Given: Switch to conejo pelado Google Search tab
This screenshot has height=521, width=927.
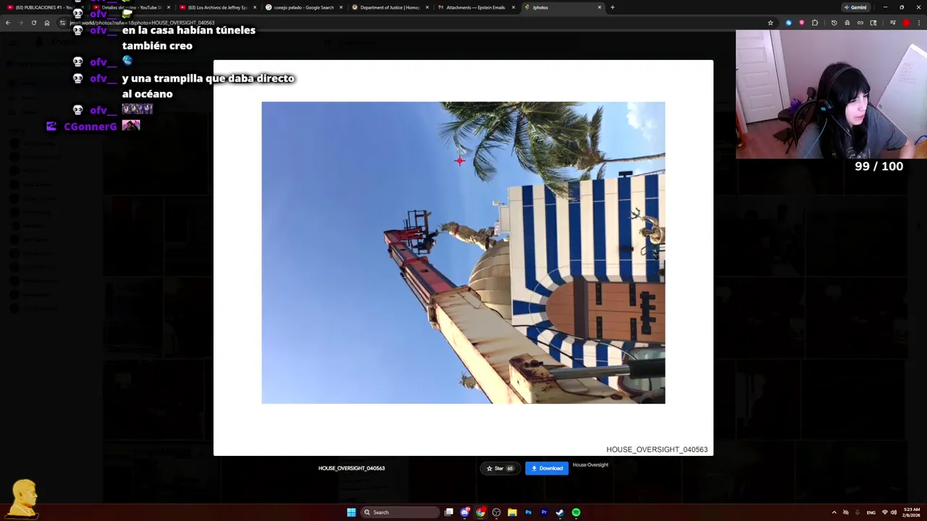Looking at the screenshot, I should pos(303,7).
